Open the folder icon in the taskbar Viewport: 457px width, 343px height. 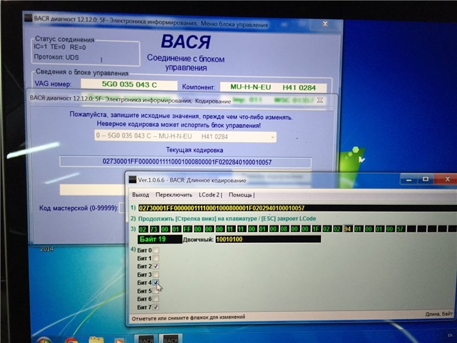click(x=96, y=340)
